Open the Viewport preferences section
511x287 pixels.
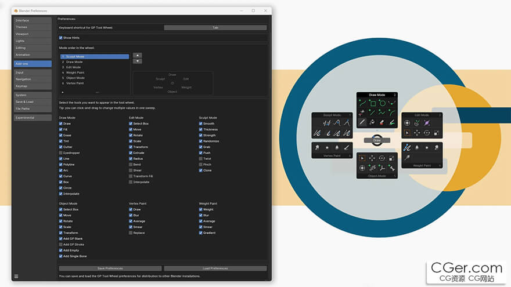click(33, 34)
